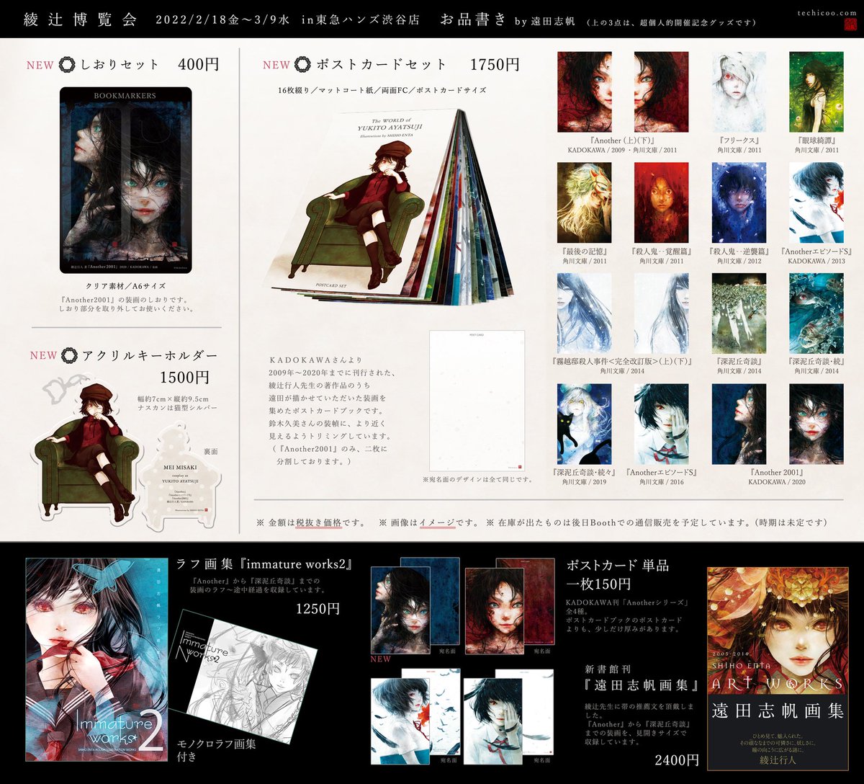Viewport: 864px width, 784px height.
Task: Click the 一枚150円 price text
Action: [x=600, y=583]
